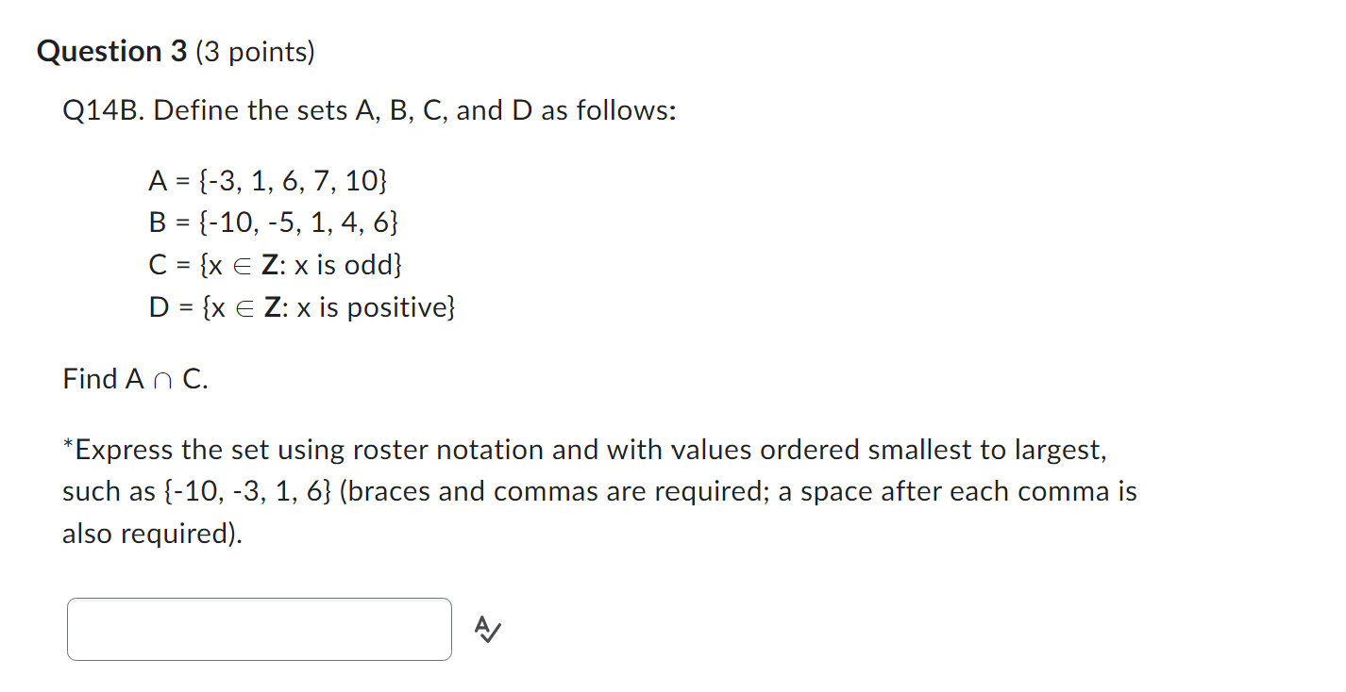Select the roster notation instruction paragraph
1346x692 pixels.
[x=585, y=490]
